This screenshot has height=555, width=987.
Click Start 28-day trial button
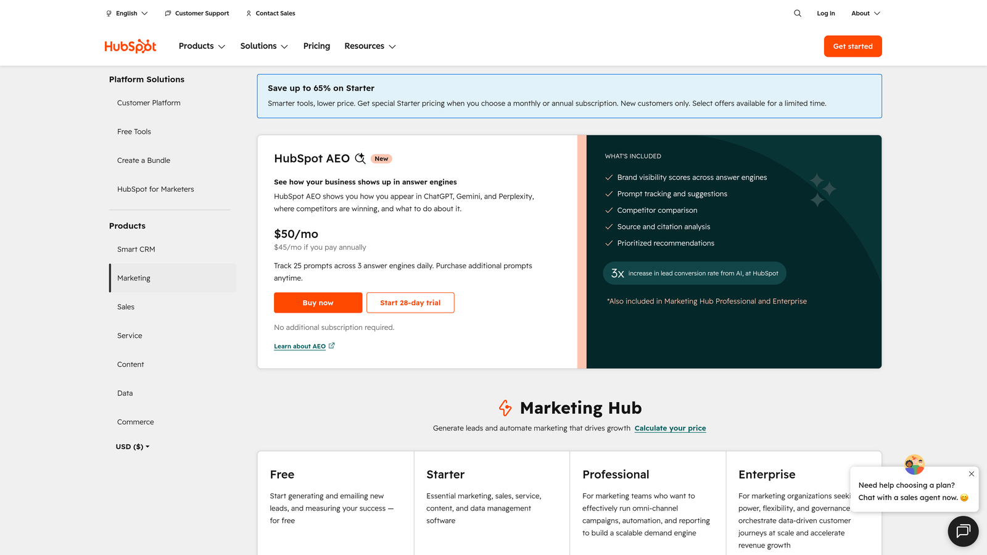tap(410, 303)
